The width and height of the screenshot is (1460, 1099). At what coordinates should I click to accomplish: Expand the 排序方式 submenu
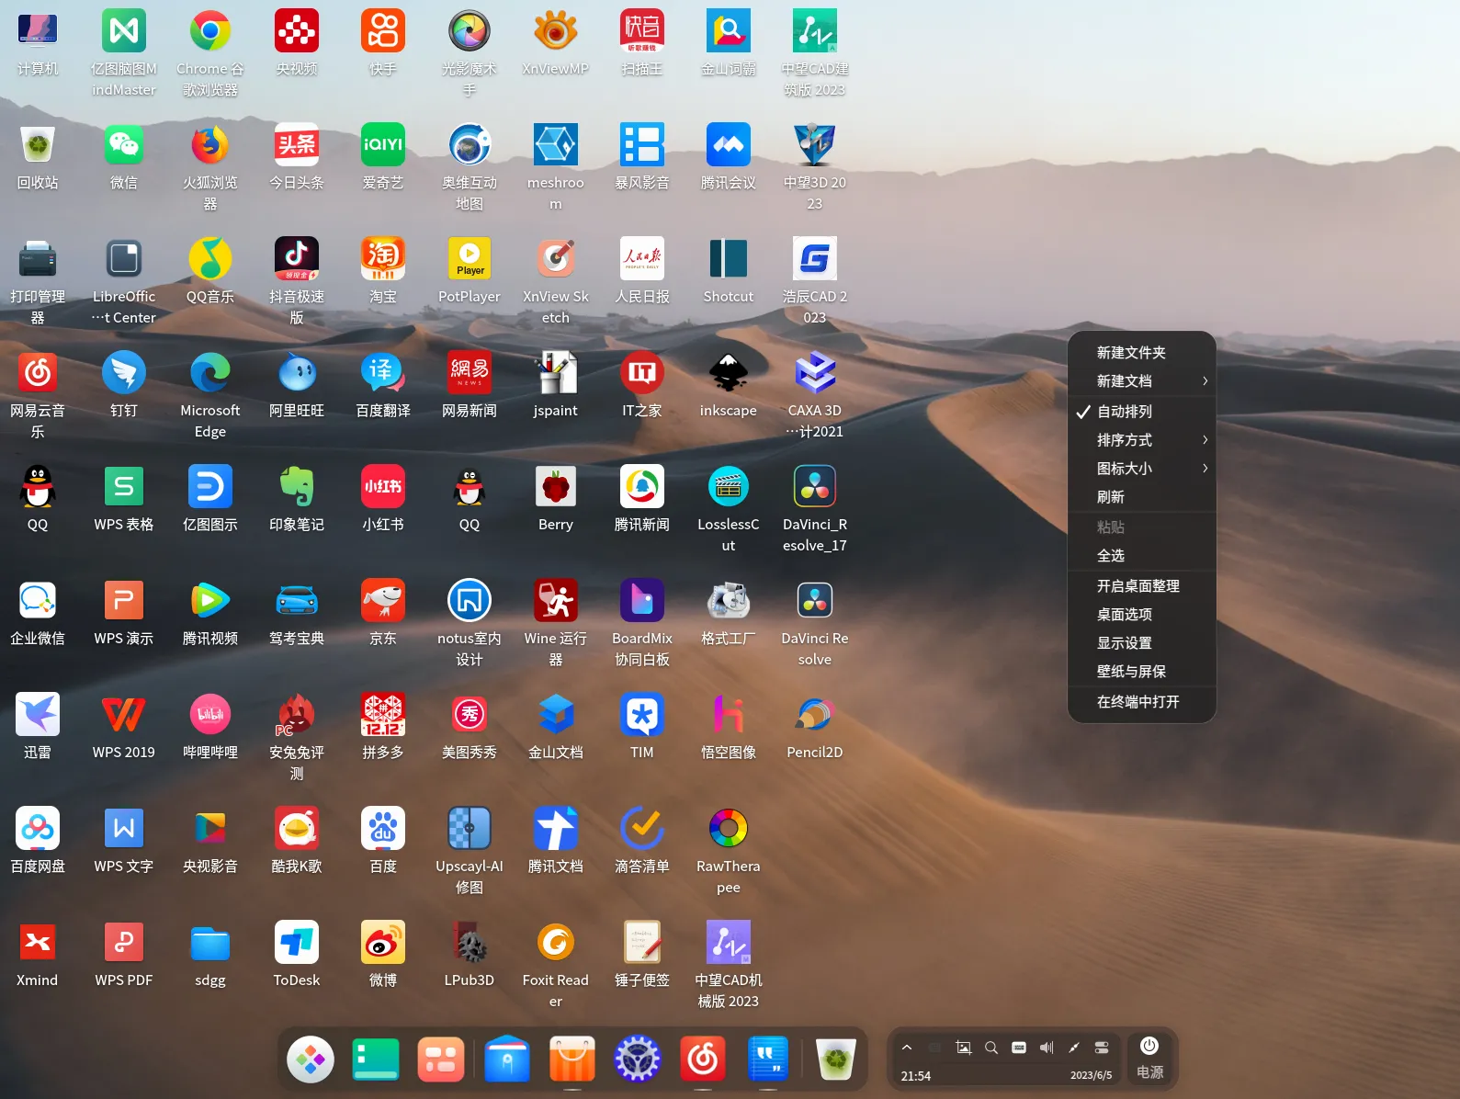(1142, 440)
